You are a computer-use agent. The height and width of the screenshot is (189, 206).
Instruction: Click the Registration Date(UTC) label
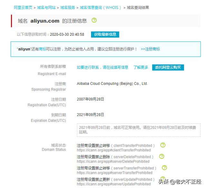[47, 105]
